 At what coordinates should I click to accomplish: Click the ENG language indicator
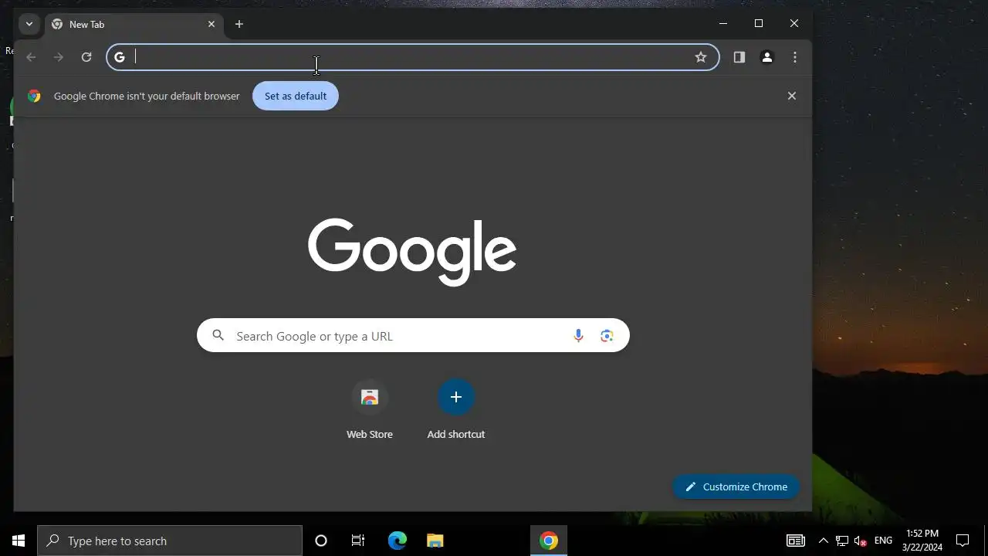[x=883, y=541]
